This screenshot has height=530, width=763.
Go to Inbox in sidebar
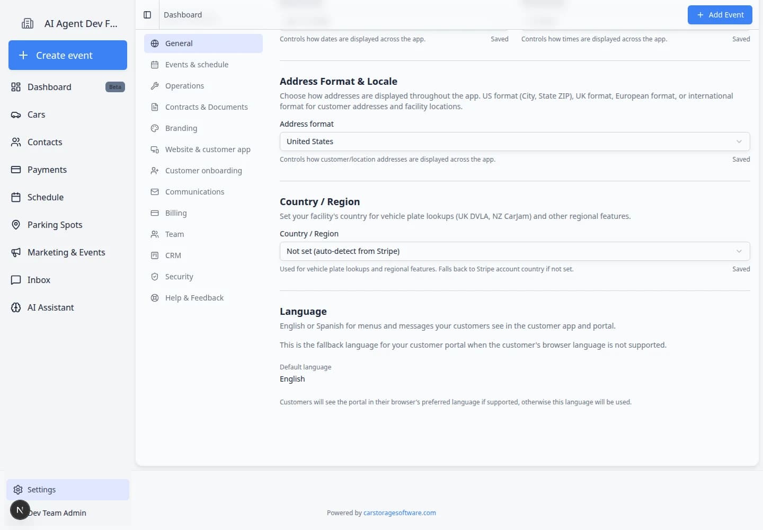pyautogui.click(x=68, y=280)
